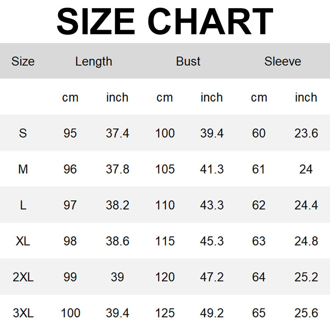Select the 38.6 inch length value
This screenshot has width=330, height=330.
[118, 241]
